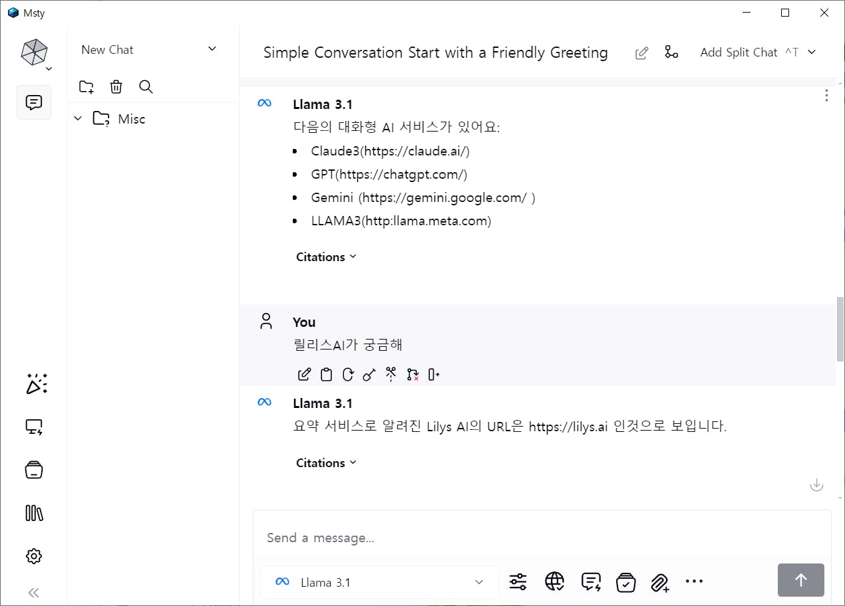Toggle the globe web search icon

click(x=554, y=582)
